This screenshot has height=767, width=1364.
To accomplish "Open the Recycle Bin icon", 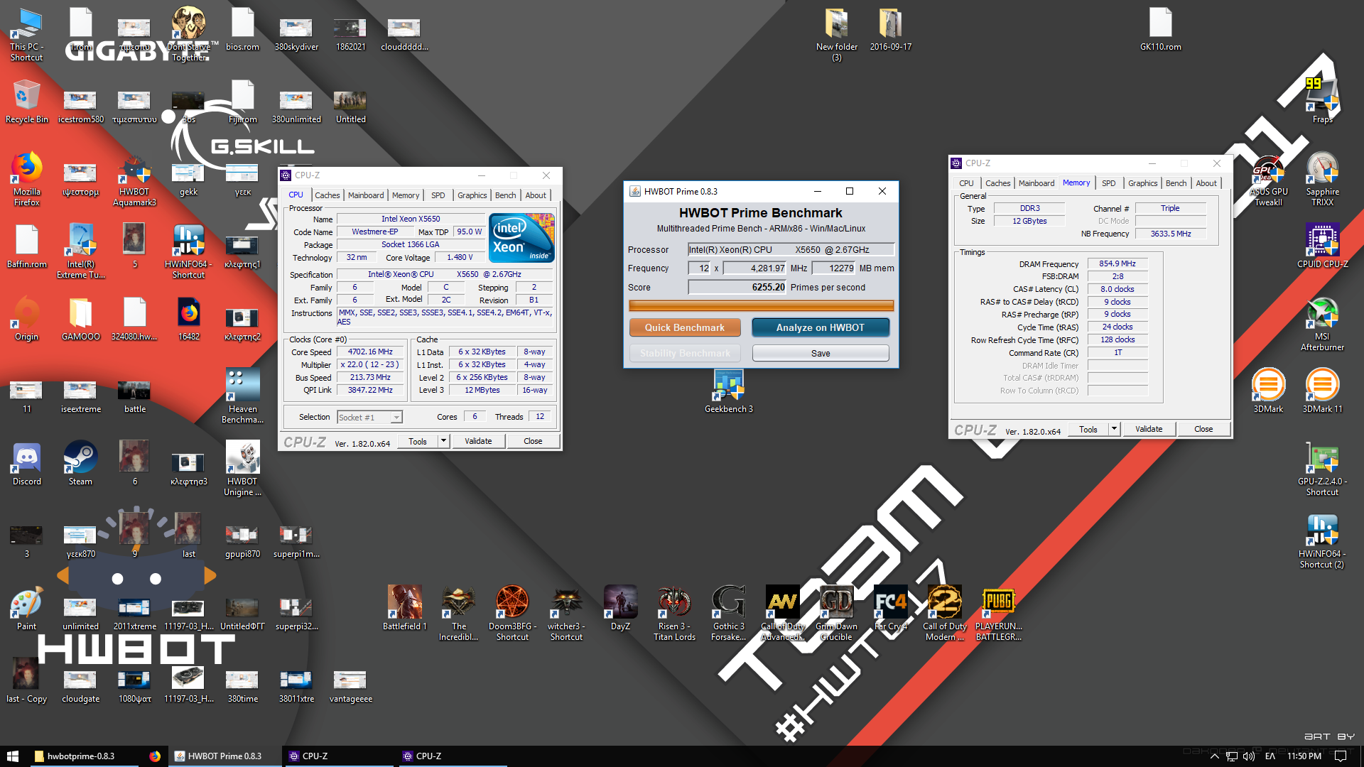I will click(26, 102).
